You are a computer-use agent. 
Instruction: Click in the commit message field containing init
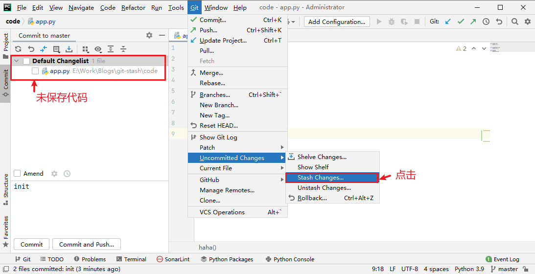click(x=88, y=205)
